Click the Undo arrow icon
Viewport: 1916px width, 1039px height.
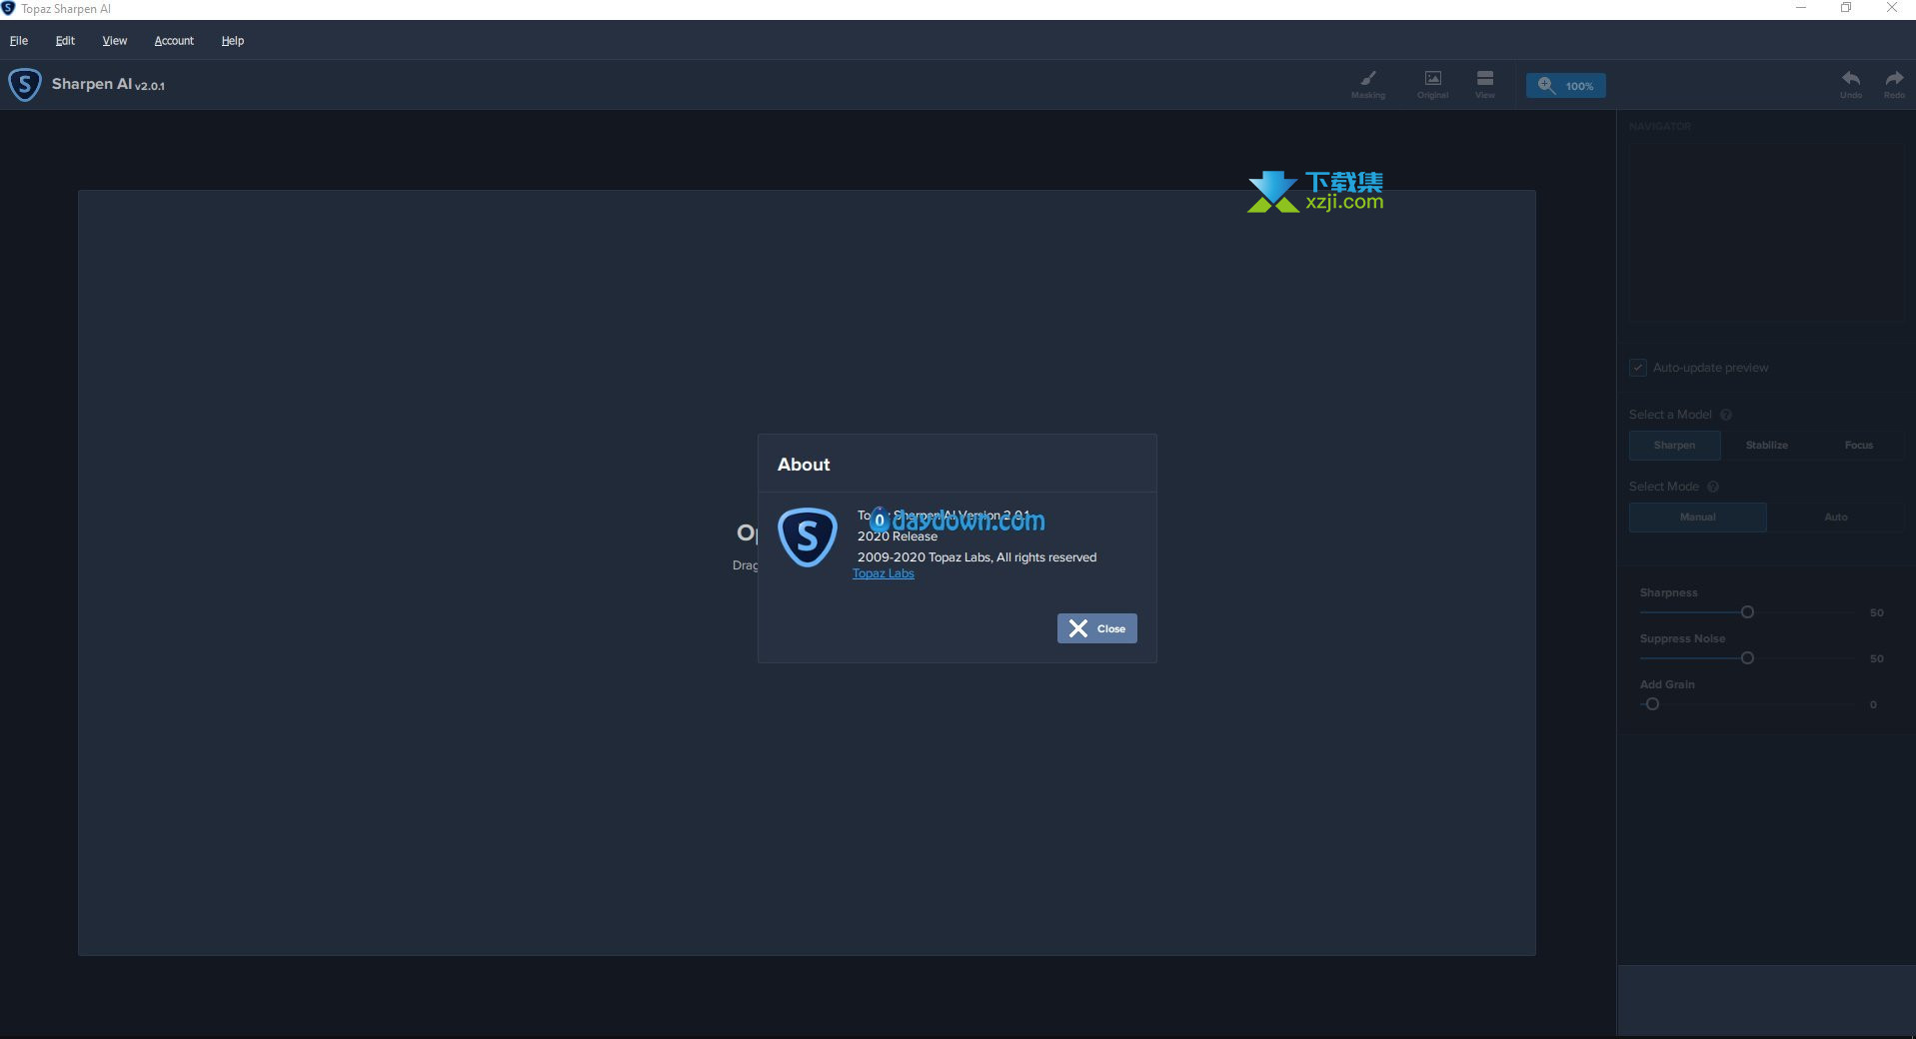click(x=1851, y=84)
